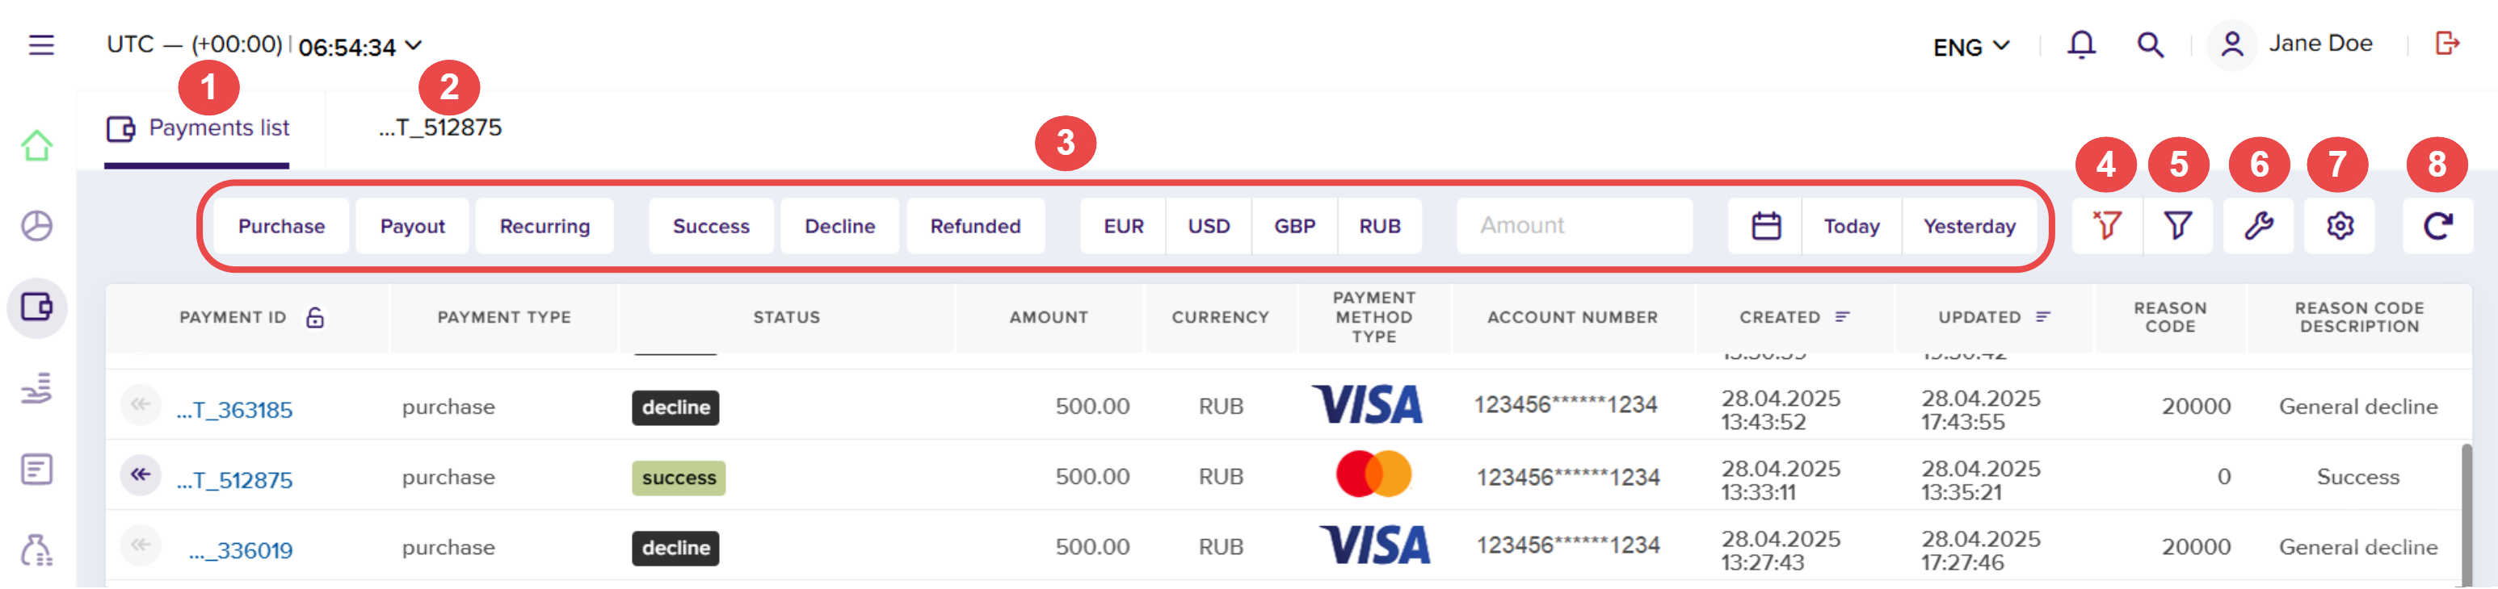Click the Amount input field

[x=1574, y=226]
